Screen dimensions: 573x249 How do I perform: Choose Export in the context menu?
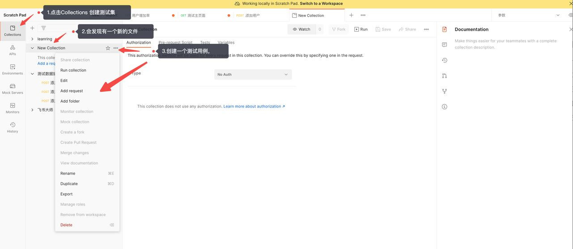[x=87, y=194]
